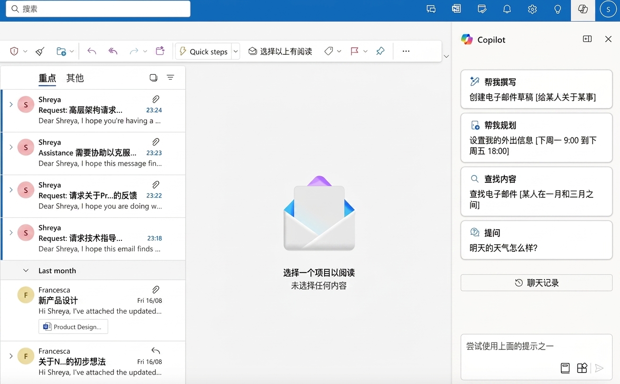The image size is (620, 384).
Task: Click the Reply all icon in toolbar
Action: coord(113,51)
